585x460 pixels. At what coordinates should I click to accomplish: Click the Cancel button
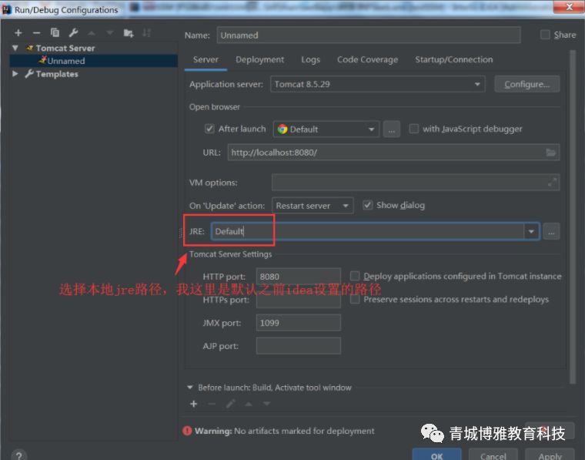493,455
